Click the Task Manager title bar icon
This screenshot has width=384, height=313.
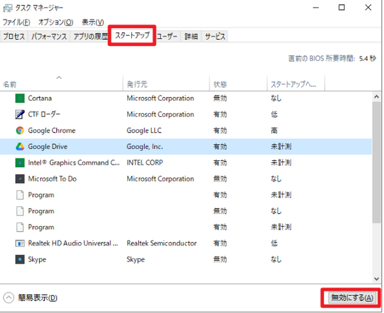coord(7,8)
